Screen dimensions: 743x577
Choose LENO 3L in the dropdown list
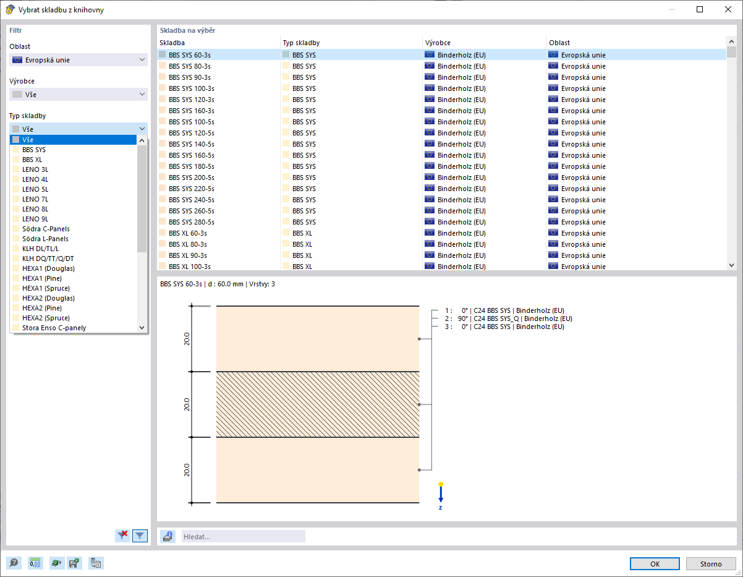click(x=74, y=169)
